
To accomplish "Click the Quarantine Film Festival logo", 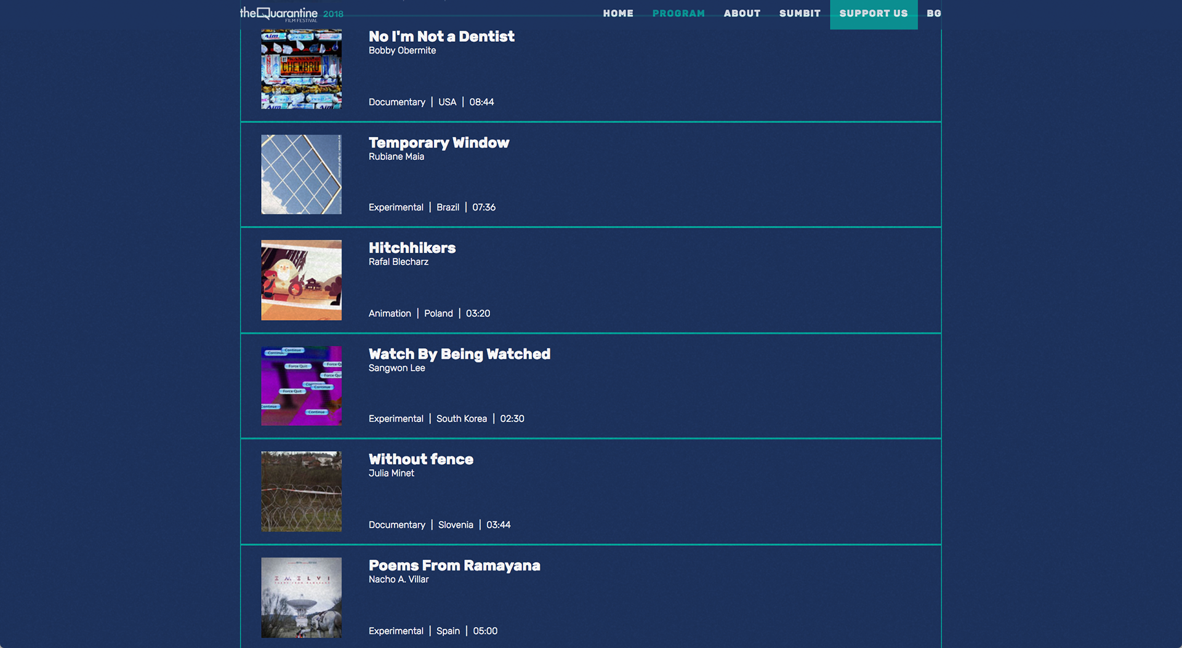I will (279, 14).
